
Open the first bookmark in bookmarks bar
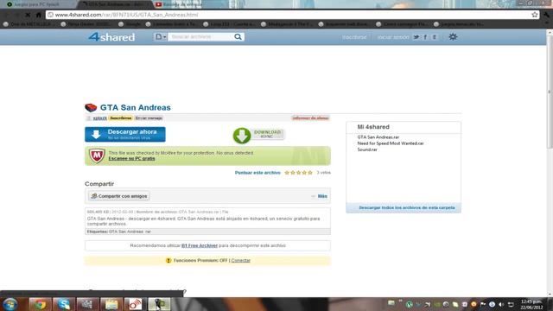click(28, 24)
